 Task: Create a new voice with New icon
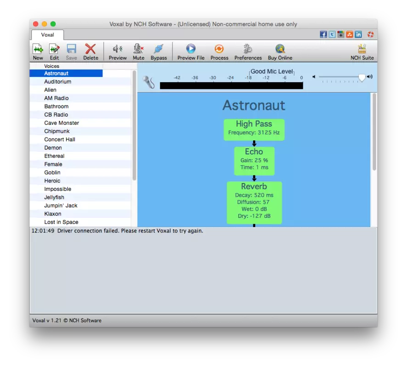[x=38, y=52]
